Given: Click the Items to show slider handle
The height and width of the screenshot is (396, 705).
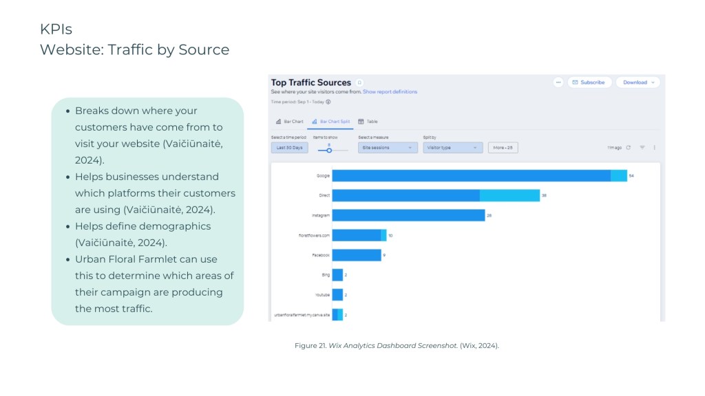Looking at the screenshot, I should coord(329,150).
